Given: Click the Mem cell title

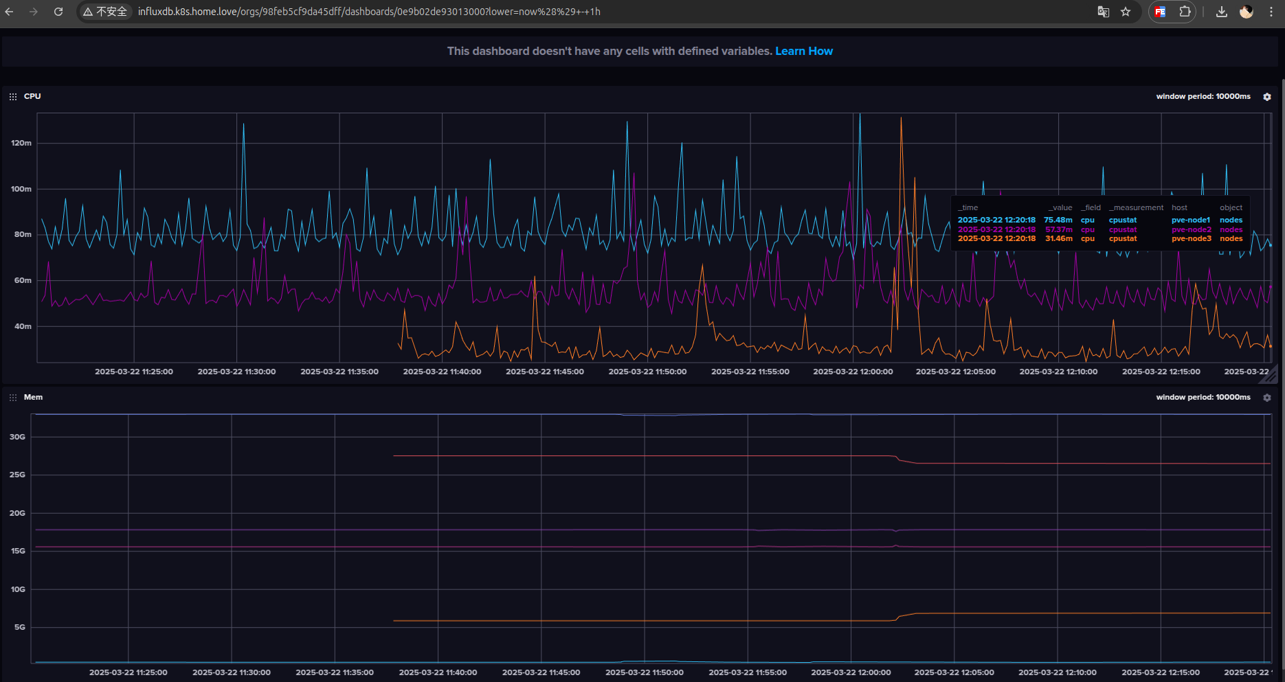Looking at the screenshot, I should [x=33, y=397].
